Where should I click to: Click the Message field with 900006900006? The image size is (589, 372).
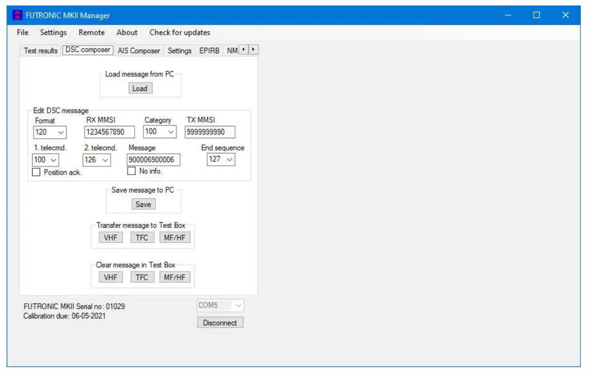[x=153, y=160]
